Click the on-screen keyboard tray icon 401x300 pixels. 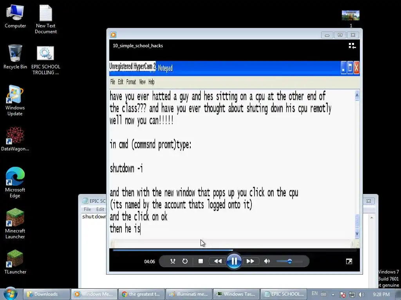pyautogui.click(x=323, y=294)
